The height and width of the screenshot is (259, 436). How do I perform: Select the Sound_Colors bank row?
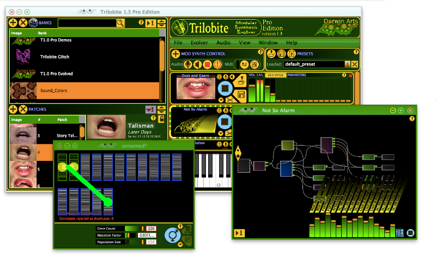point(84,91)
